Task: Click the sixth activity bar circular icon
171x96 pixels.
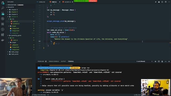Action: [x=3, y=29]
